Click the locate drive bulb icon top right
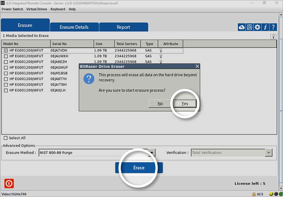The height and width of the screenshot is (197, 283). tap(273, 37)
